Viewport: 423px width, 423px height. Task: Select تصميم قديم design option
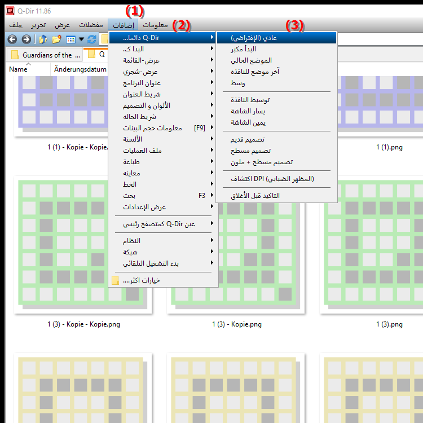[x=276, y=139]
